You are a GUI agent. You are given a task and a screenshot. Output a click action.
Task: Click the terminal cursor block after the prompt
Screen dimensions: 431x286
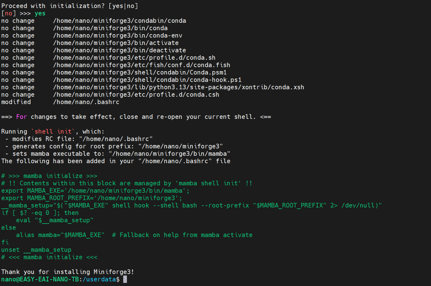tap(125, 279)
